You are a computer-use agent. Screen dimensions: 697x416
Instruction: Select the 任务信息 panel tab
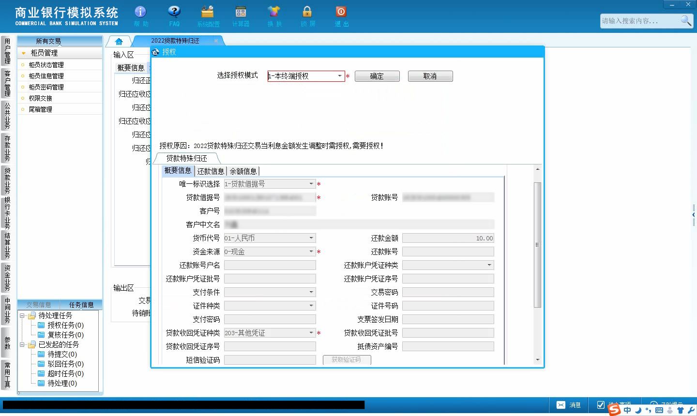(x=81, y=305)
